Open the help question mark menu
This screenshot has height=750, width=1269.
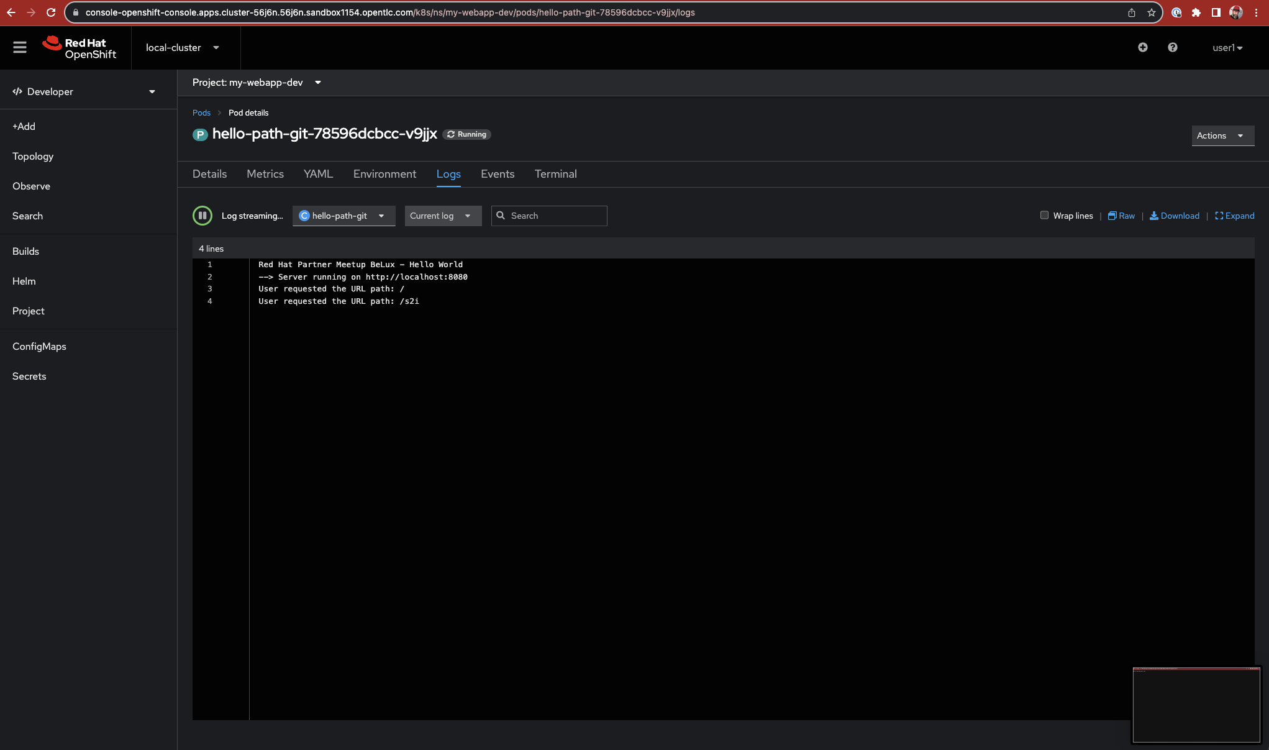tap(1172, 47)
